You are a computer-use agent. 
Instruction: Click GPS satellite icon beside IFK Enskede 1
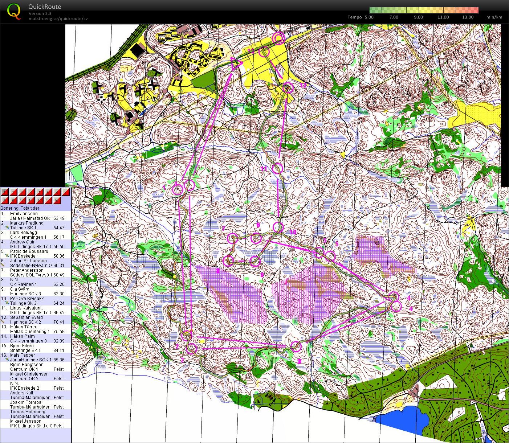[7, 256]
